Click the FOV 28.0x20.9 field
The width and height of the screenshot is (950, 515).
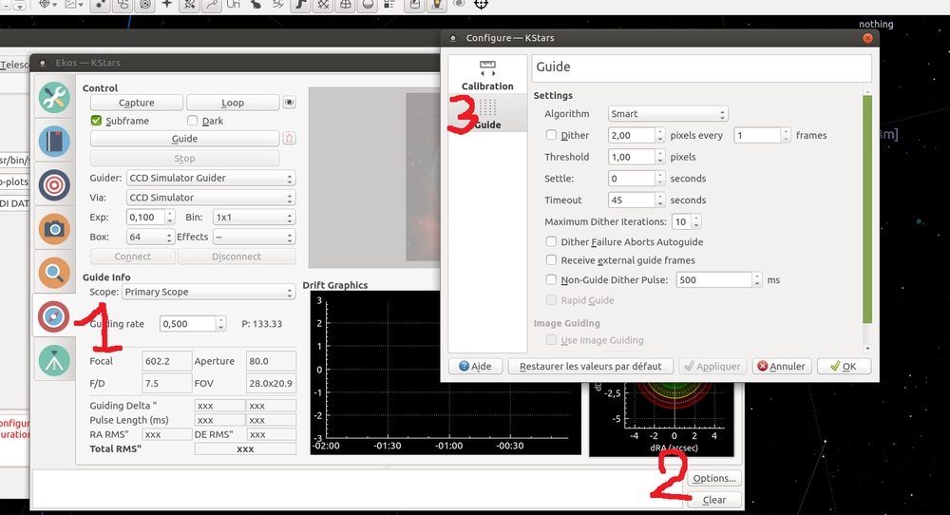(271, 384)
